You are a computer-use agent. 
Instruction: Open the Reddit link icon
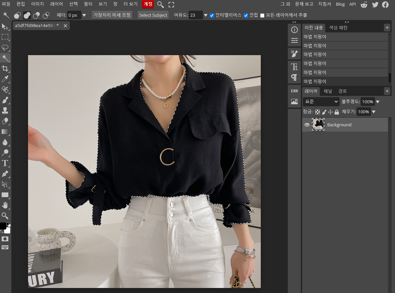364,5
